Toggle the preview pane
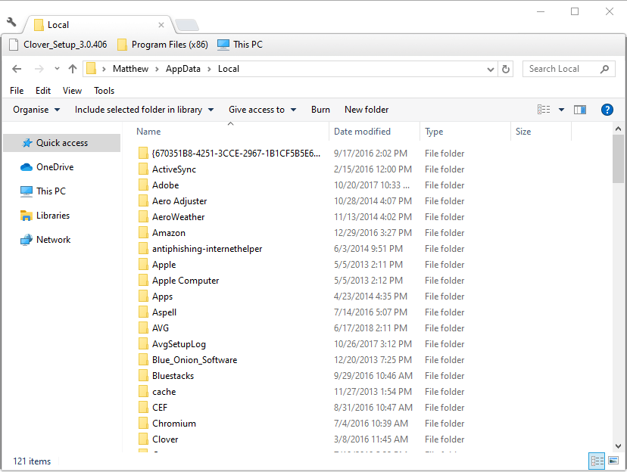The width and height of the screenshot is (627, 472). coord(580,110)
